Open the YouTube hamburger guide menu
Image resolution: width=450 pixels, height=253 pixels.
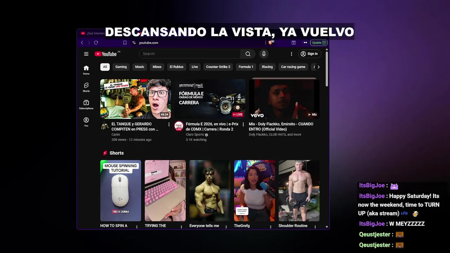86,54
